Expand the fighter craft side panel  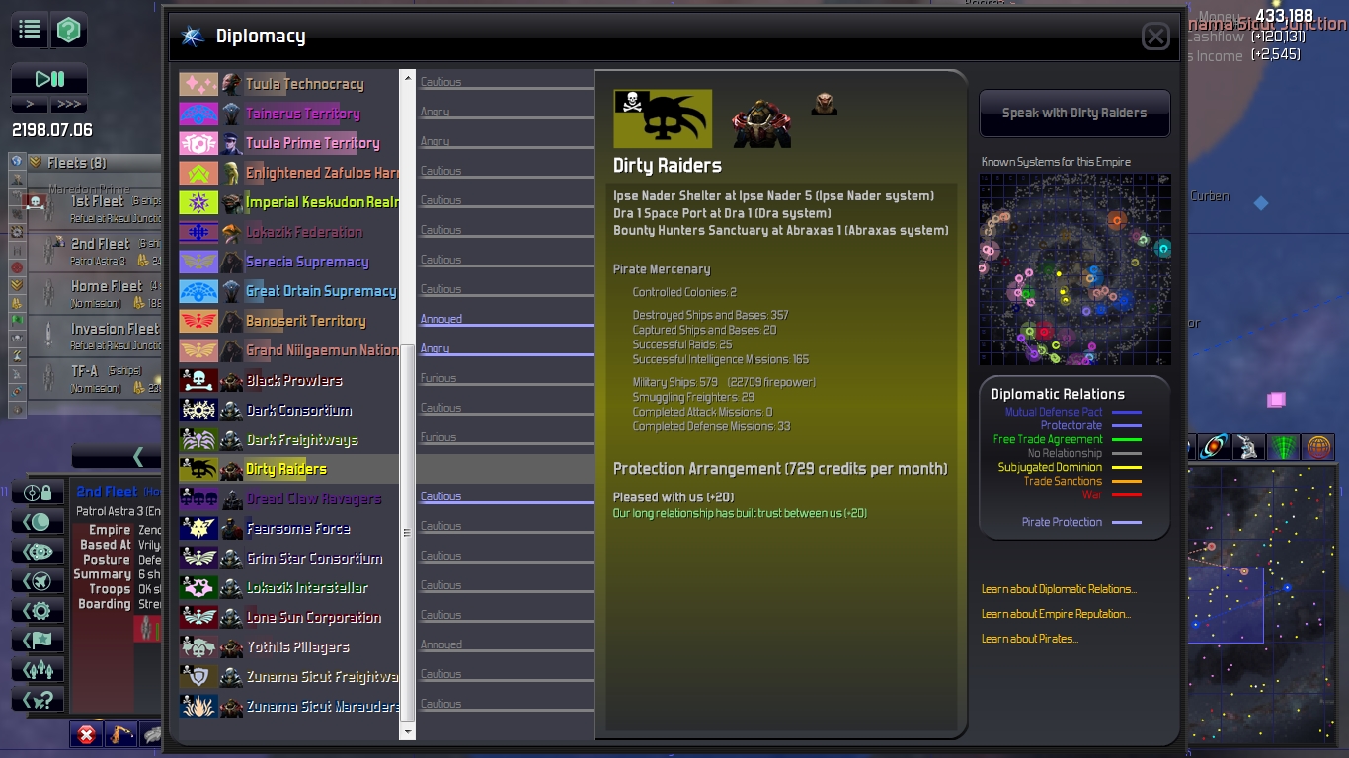pos(39,580)
